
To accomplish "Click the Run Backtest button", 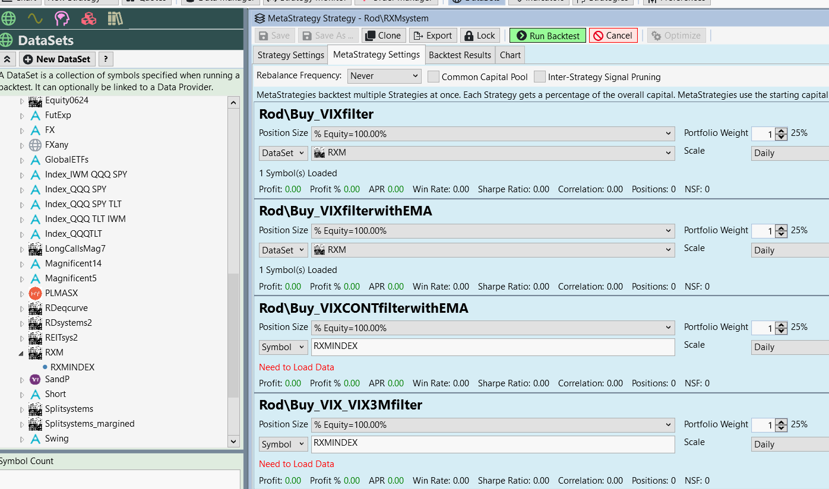I will (548, 36).
